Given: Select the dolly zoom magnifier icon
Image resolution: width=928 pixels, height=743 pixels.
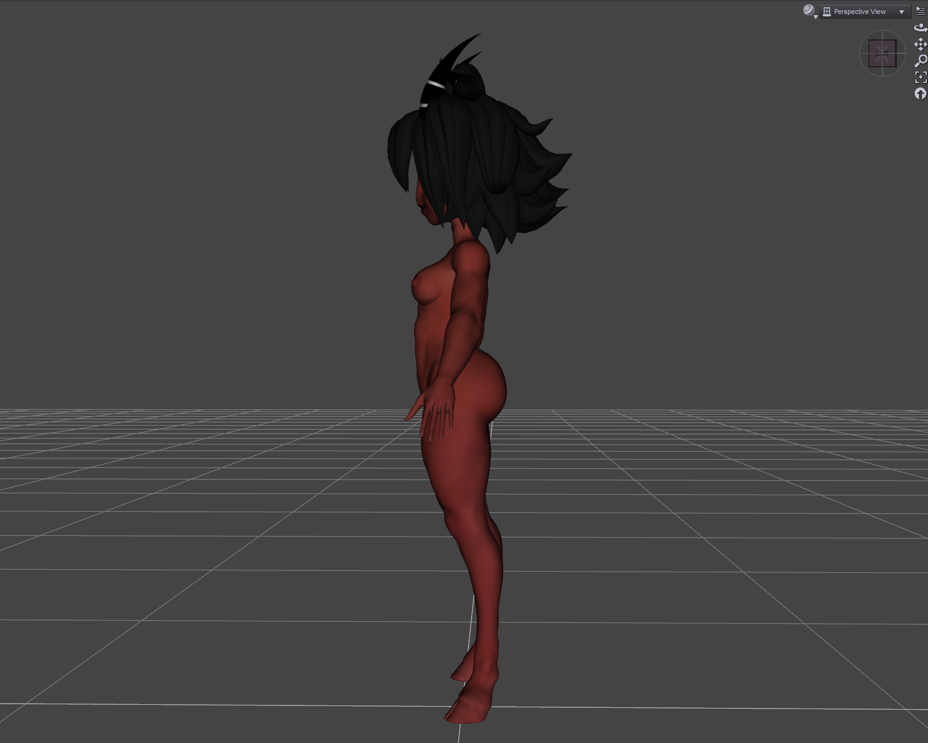Looking at the screenshot, I should click(921, 61).
